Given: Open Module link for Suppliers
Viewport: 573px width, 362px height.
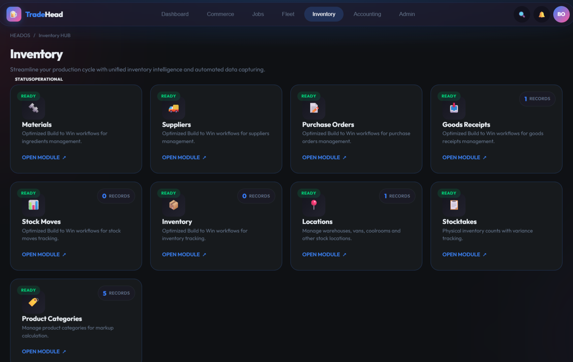Looking at the screenshot, I should click(184, 157).
